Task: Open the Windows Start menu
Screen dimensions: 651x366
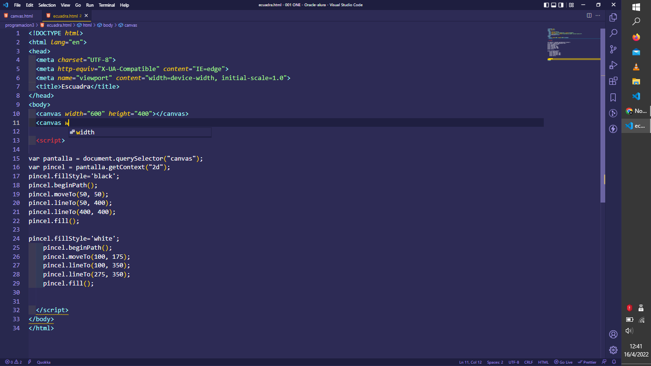Action: click(636, 7)
